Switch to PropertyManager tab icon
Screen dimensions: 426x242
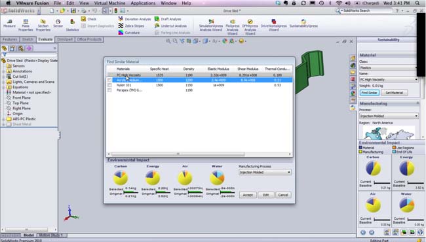tap(12, 48)
